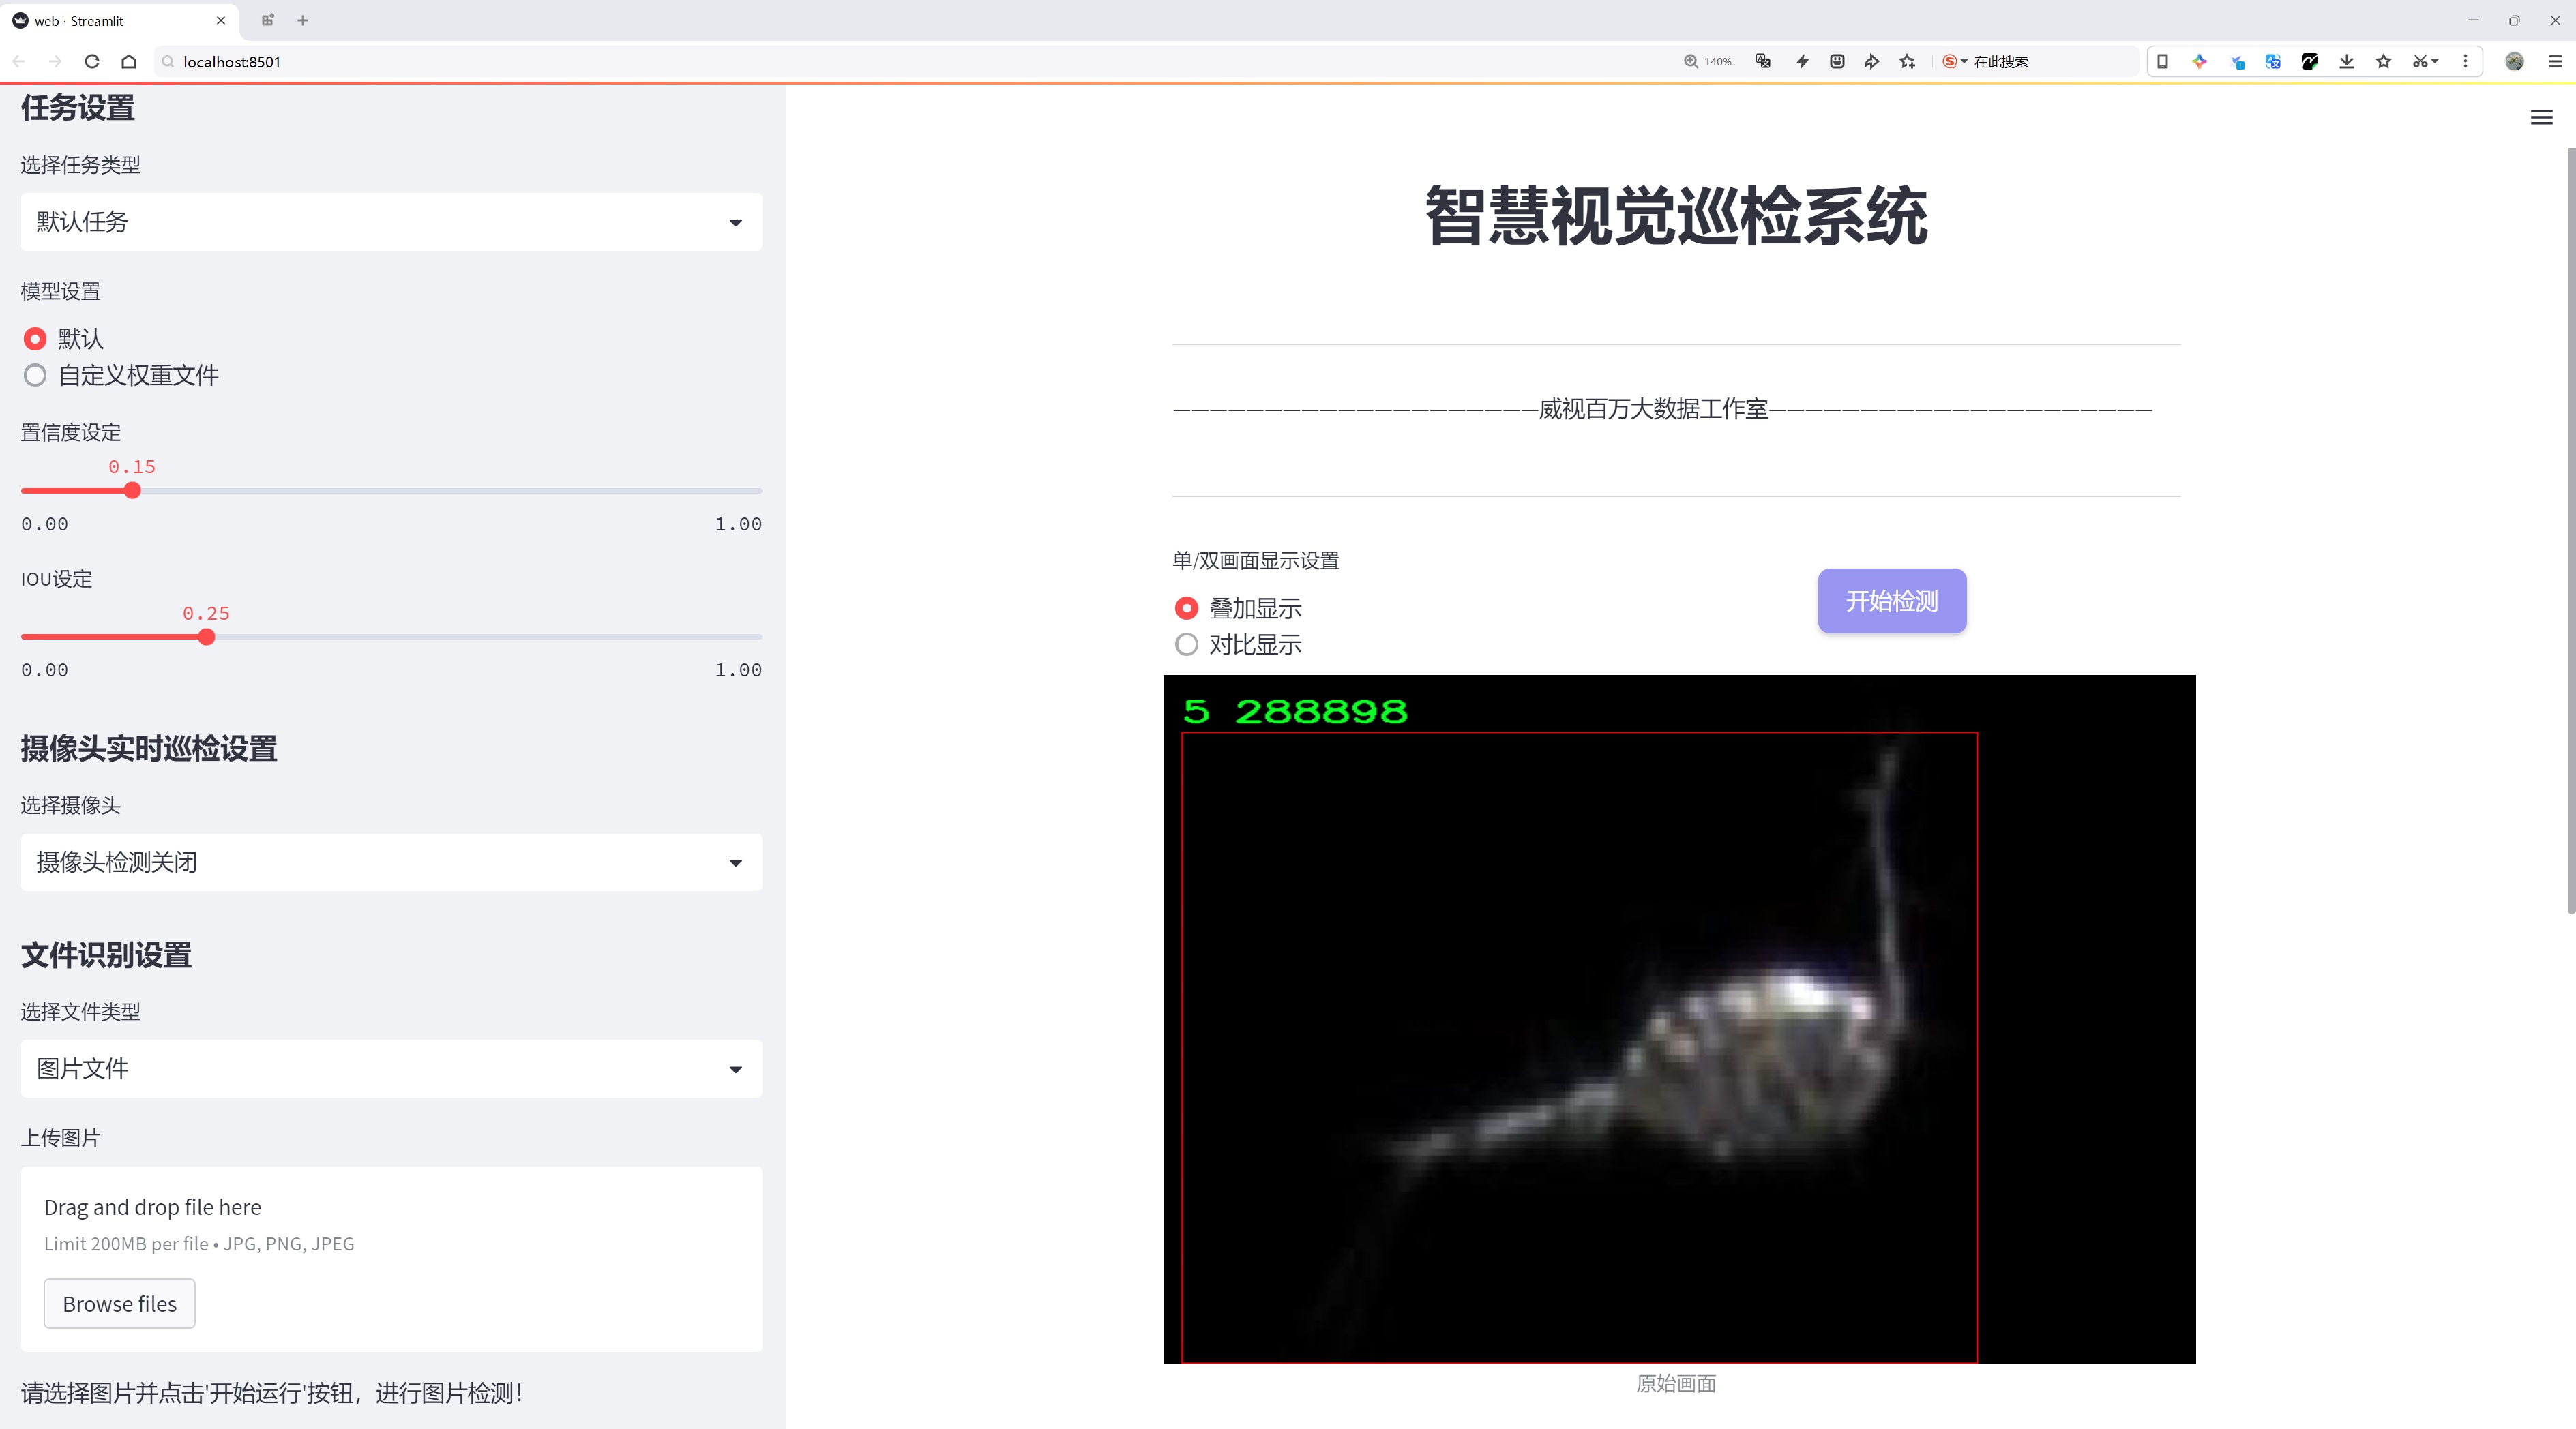Click the add-bookmark star icon in address bar
Image resolution: width=2576 pixels, height=1429 pixels.
[x=1908, y=62]
